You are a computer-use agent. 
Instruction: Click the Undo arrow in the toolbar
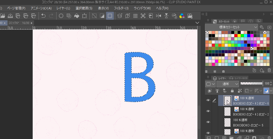click(43, 16)
